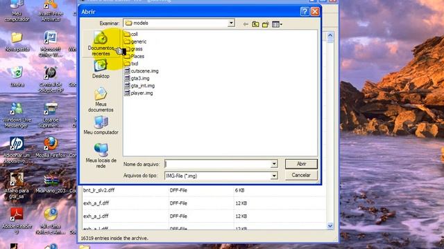Go back with the dialog's back arrow
The height and width of the screenshot is (249, 444).
click(x=246, y=24)
